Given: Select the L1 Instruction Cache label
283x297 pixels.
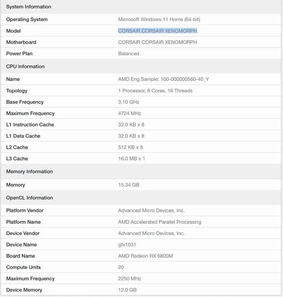Looking at the screenshot, I should [30, 124].
